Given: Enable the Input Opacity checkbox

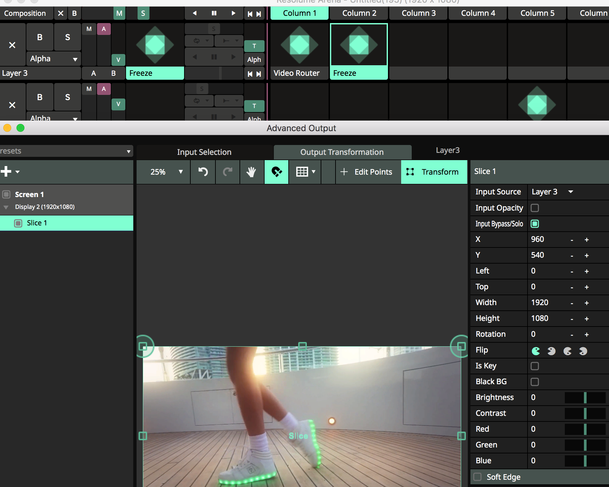Looking at the screenshot, I should (535, 208).
